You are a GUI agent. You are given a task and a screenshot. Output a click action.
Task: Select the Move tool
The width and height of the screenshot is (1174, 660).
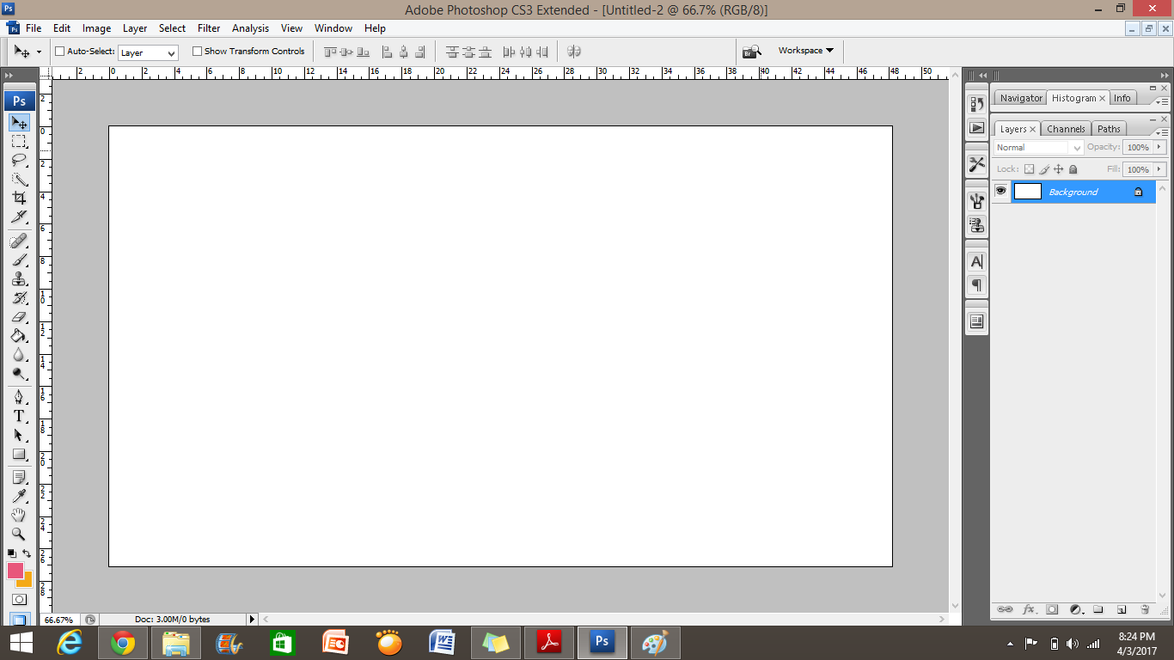point(19,122)
